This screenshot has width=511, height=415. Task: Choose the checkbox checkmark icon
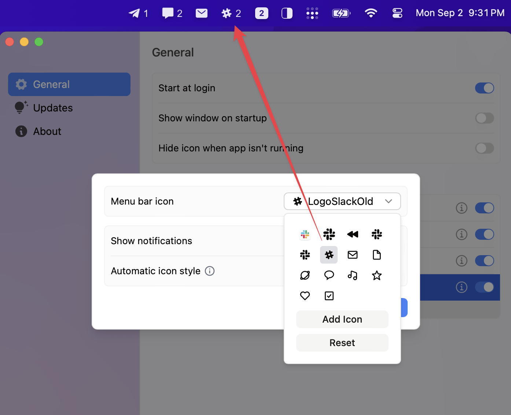click(x=329, y=295)
